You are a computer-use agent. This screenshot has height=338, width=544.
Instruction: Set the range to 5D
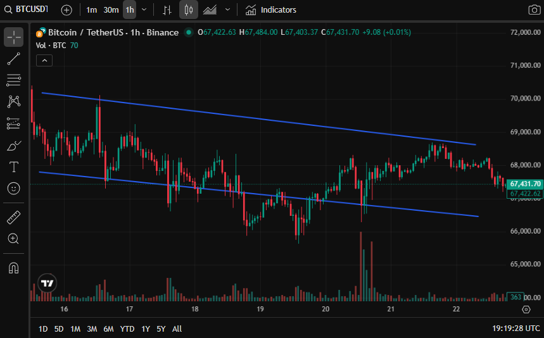coord(59,329)
